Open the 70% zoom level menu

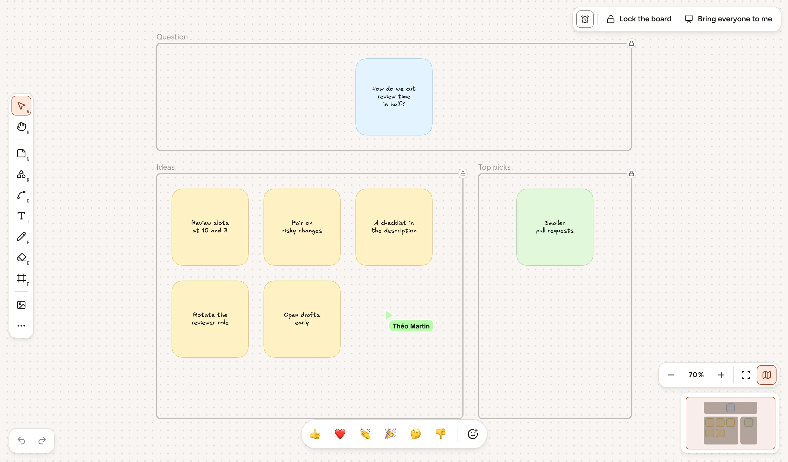(696, 375)
